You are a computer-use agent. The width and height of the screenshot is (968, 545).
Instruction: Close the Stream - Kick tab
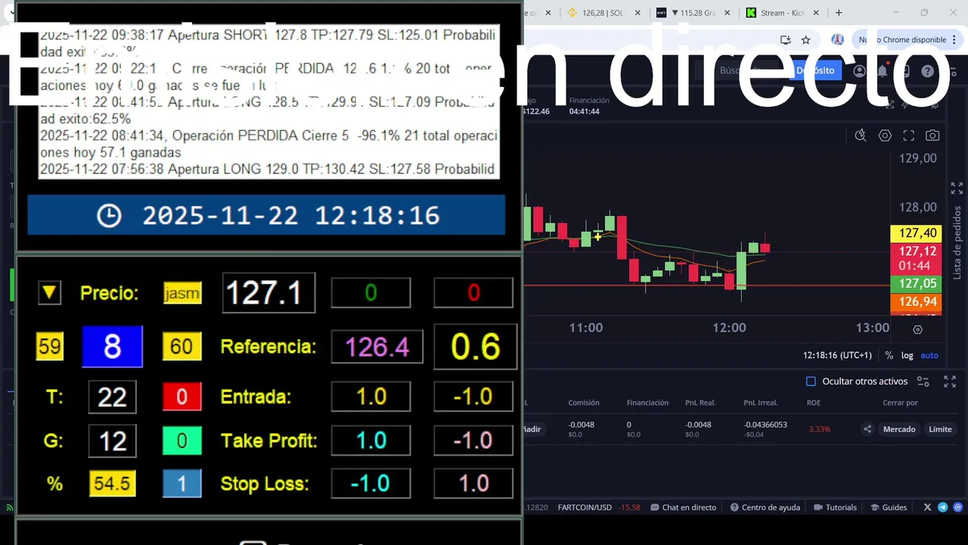tap(817, 12)
